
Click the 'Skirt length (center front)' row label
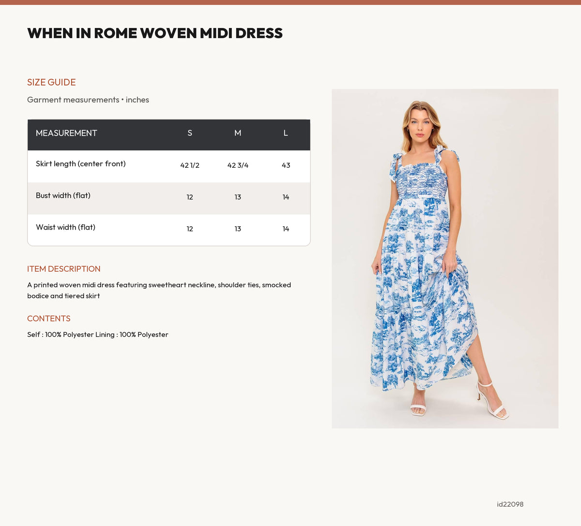[x=81, y=164]
